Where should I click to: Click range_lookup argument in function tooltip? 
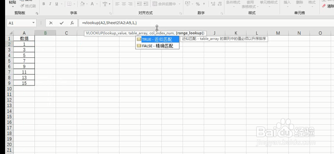click(189, 33)
